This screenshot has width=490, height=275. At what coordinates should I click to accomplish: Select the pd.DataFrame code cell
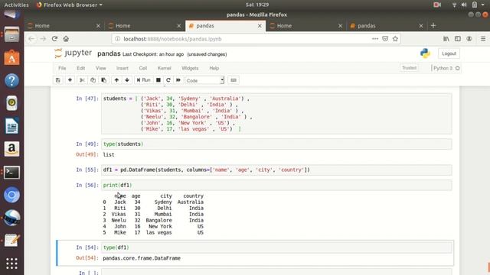[276, 170]
